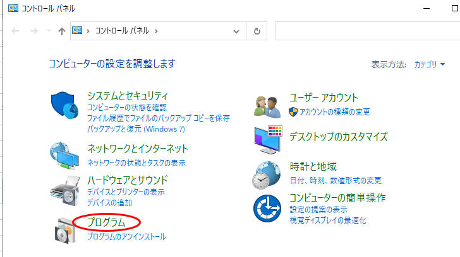Open the プログラム category link
460x257 pixels.
(106, 222)
